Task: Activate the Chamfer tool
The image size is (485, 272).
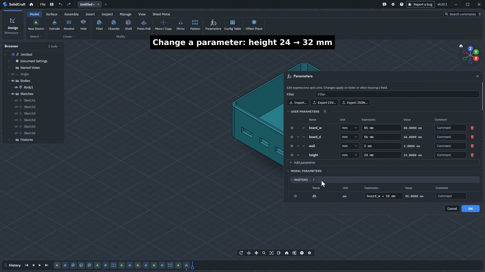Action: click(x=114, y=25)
